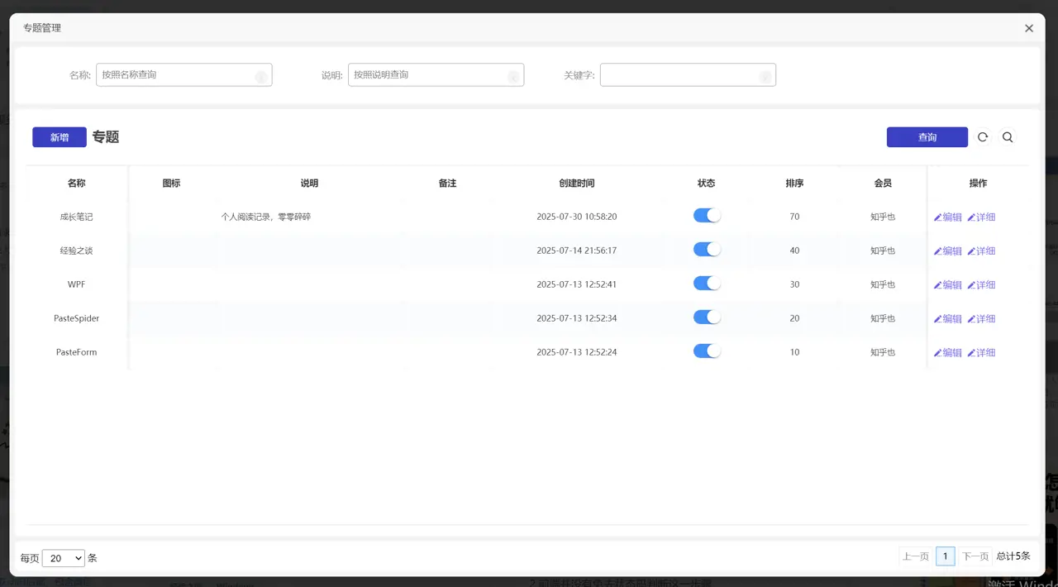Open the 每页 page size dropdown

(x=64, y=558)
